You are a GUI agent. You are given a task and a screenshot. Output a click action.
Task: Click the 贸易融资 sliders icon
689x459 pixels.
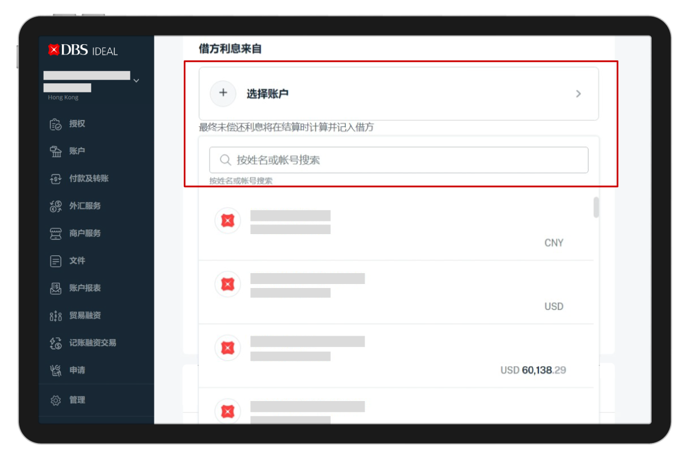coord(56,316)
